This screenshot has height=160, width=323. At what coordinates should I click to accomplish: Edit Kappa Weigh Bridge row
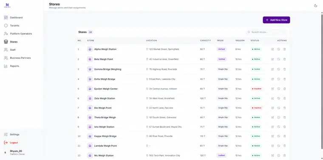pyautogui.click(x=272, y=136)
